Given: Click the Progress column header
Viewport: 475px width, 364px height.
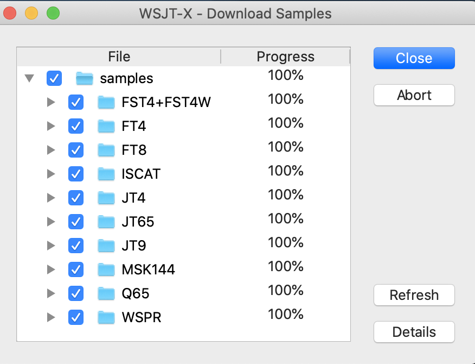Looking at the screenshot, I should click(x=285, y=57).
